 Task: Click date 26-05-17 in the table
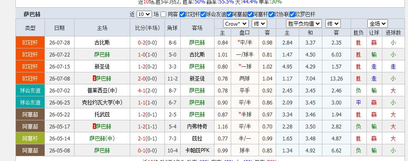click(x=60, y=126)
